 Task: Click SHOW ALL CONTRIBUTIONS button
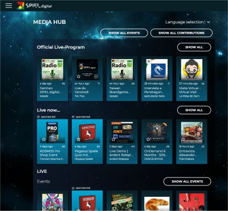point(181,33)
